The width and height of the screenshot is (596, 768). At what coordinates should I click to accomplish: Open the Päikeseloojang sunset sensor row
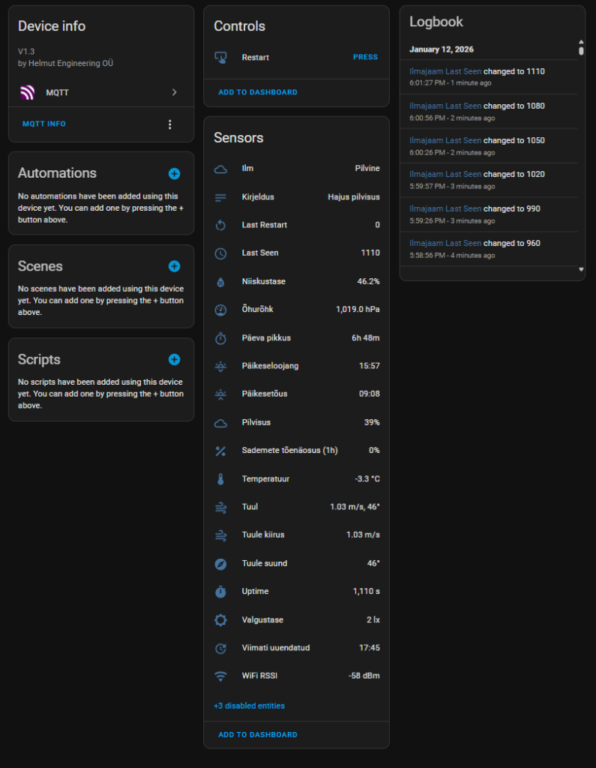tap(297, 366)
